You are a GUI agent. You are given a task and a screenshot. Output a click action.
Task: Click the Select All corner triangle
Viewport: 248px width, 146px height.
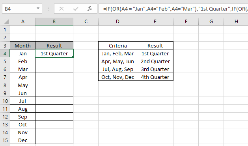(x=6, y=22)
